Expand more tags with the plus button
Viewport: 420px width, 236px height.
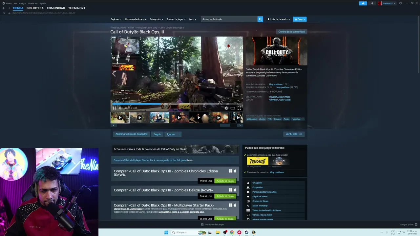pyautogui.click(x=303, y=119)
